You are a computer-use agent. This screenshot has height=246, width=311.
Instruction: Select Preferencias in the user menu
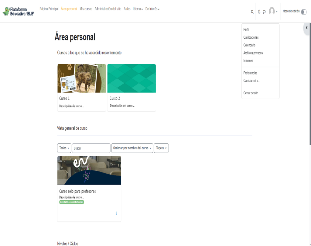pos(250,73)
